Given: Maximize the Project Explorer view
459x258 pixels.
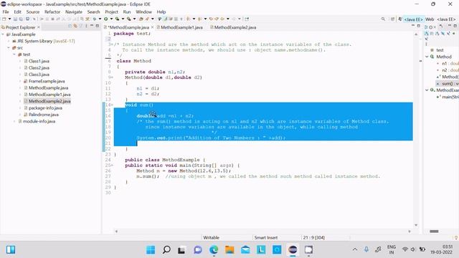Looking at the screenshot, I should 98,26.
